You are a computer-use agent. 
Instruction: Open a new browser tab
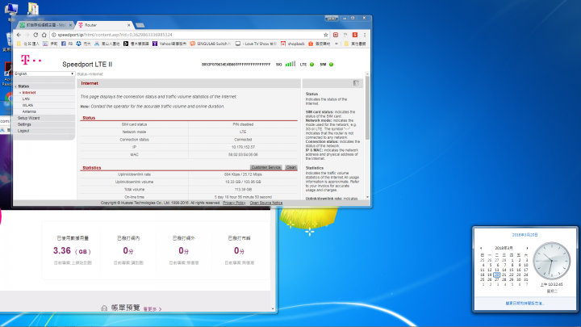(140, 25)
